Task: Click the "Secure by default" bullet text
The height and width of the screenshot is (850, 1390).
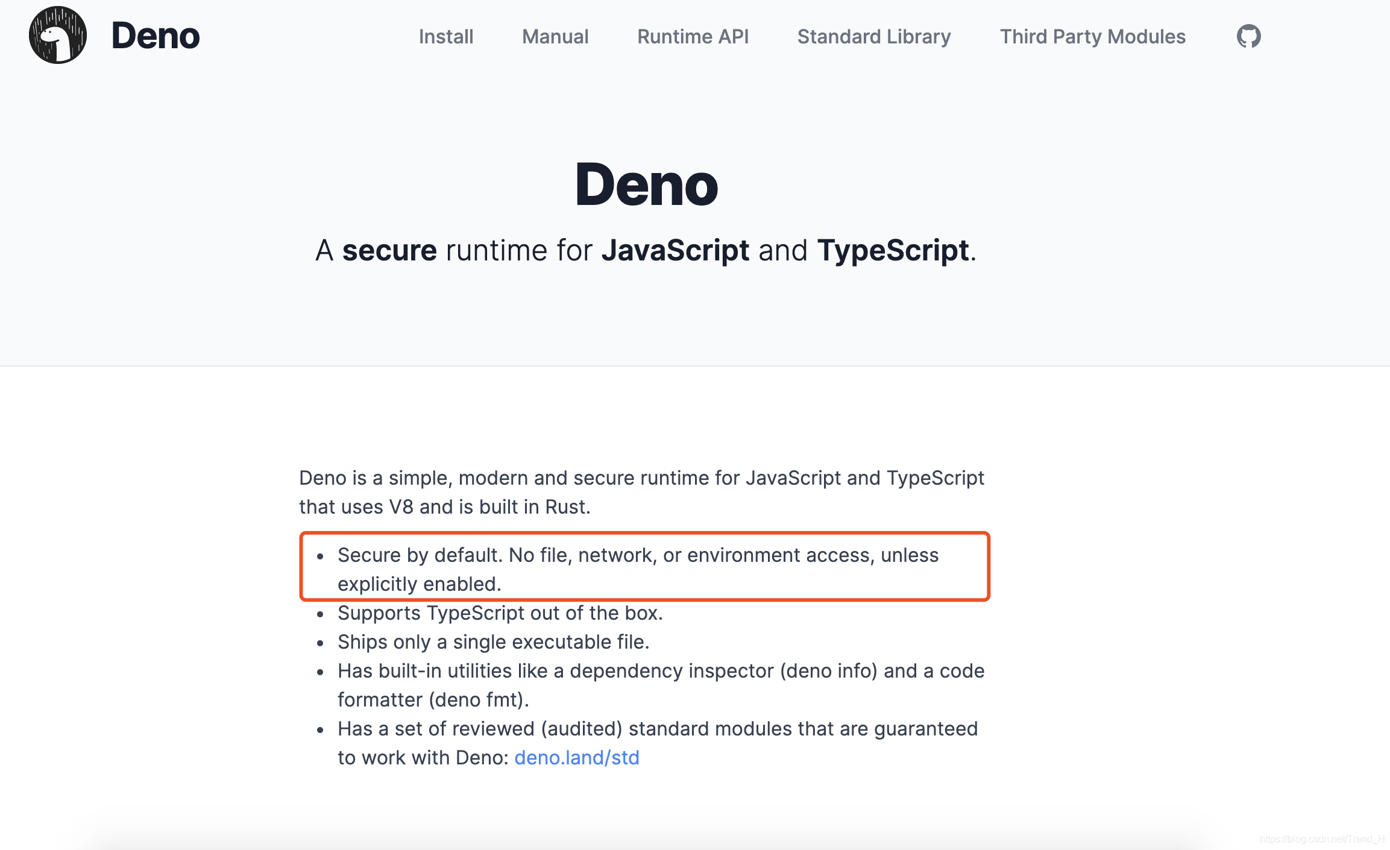Action: (x=638, y=569)
